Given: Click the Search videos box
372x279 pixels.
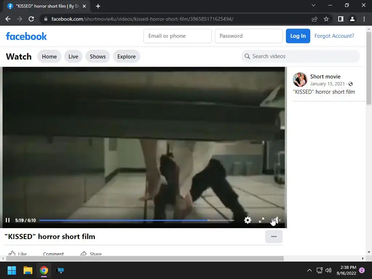Looking at the screenshot, I should (300, 56).
